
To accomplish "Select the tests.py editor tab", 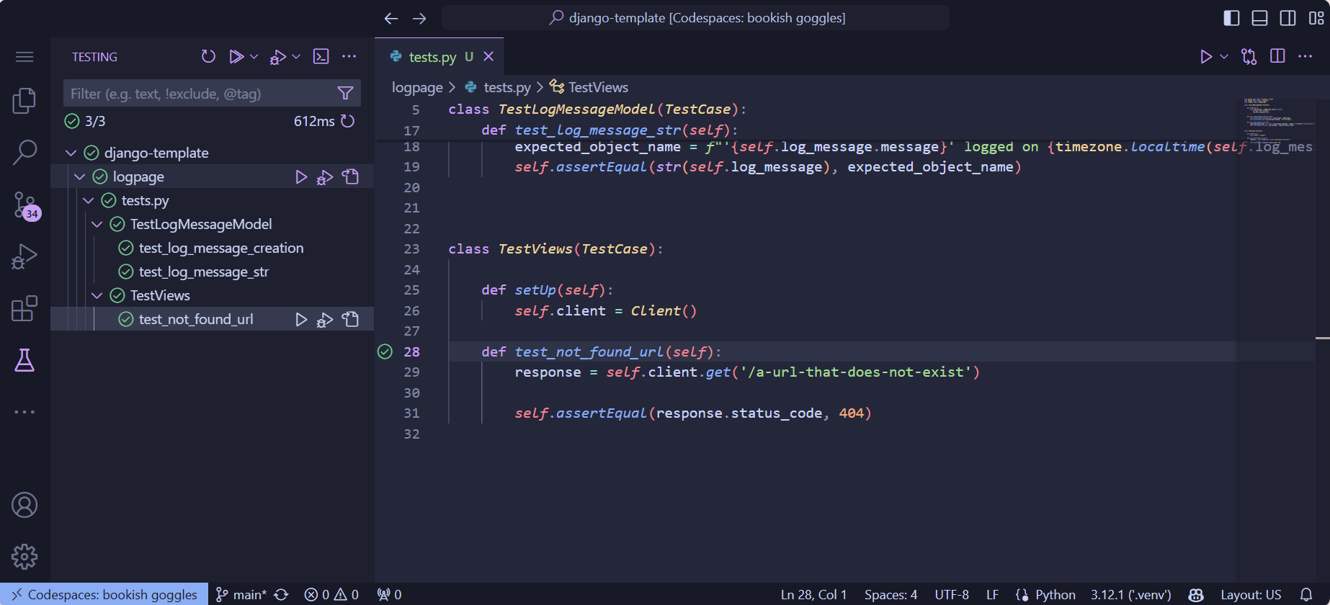I will click(x=432, y=57).
